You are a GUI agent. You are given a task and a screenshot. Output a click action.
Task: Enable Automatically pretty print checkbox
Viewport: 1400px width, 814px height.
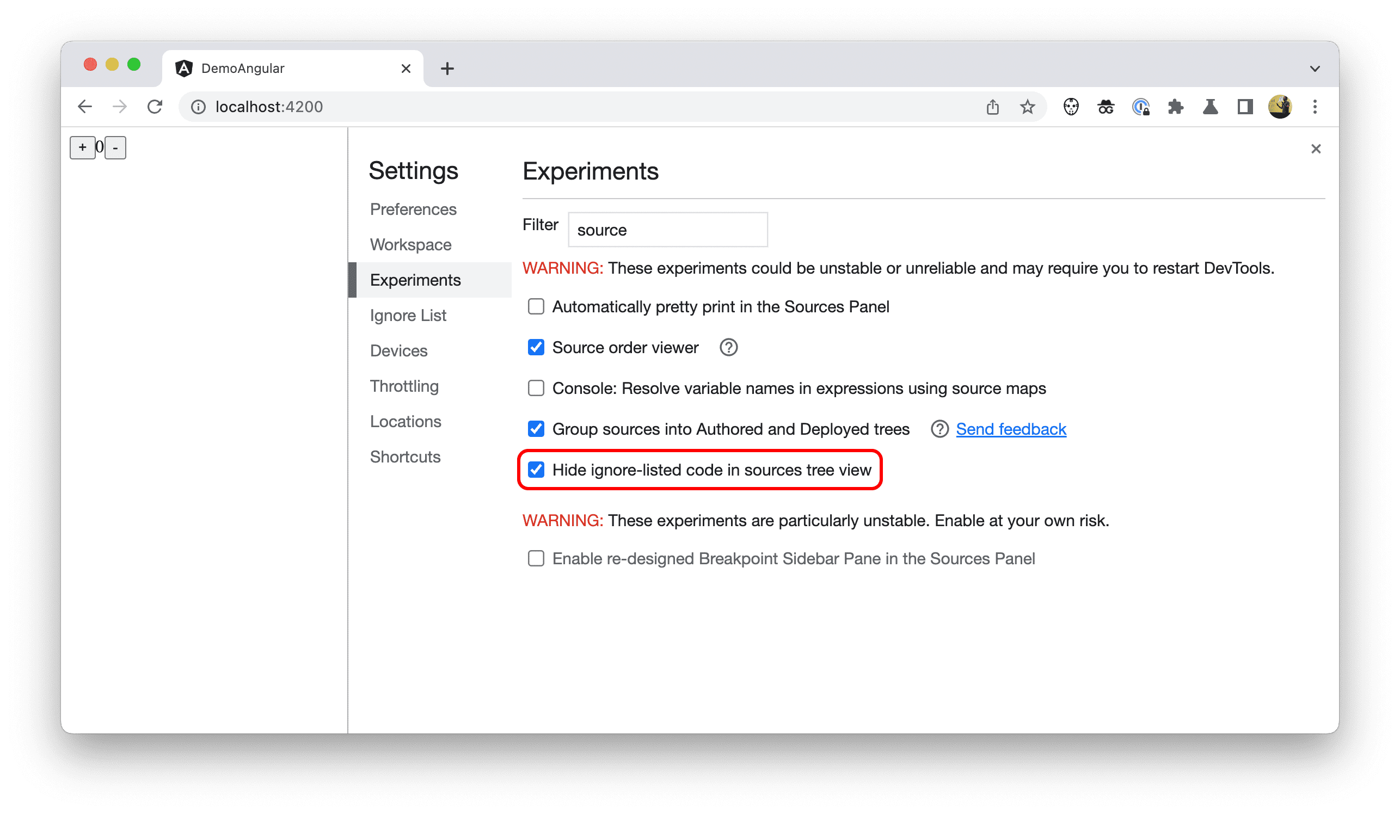pyautogui.click(x=536, y=306)
